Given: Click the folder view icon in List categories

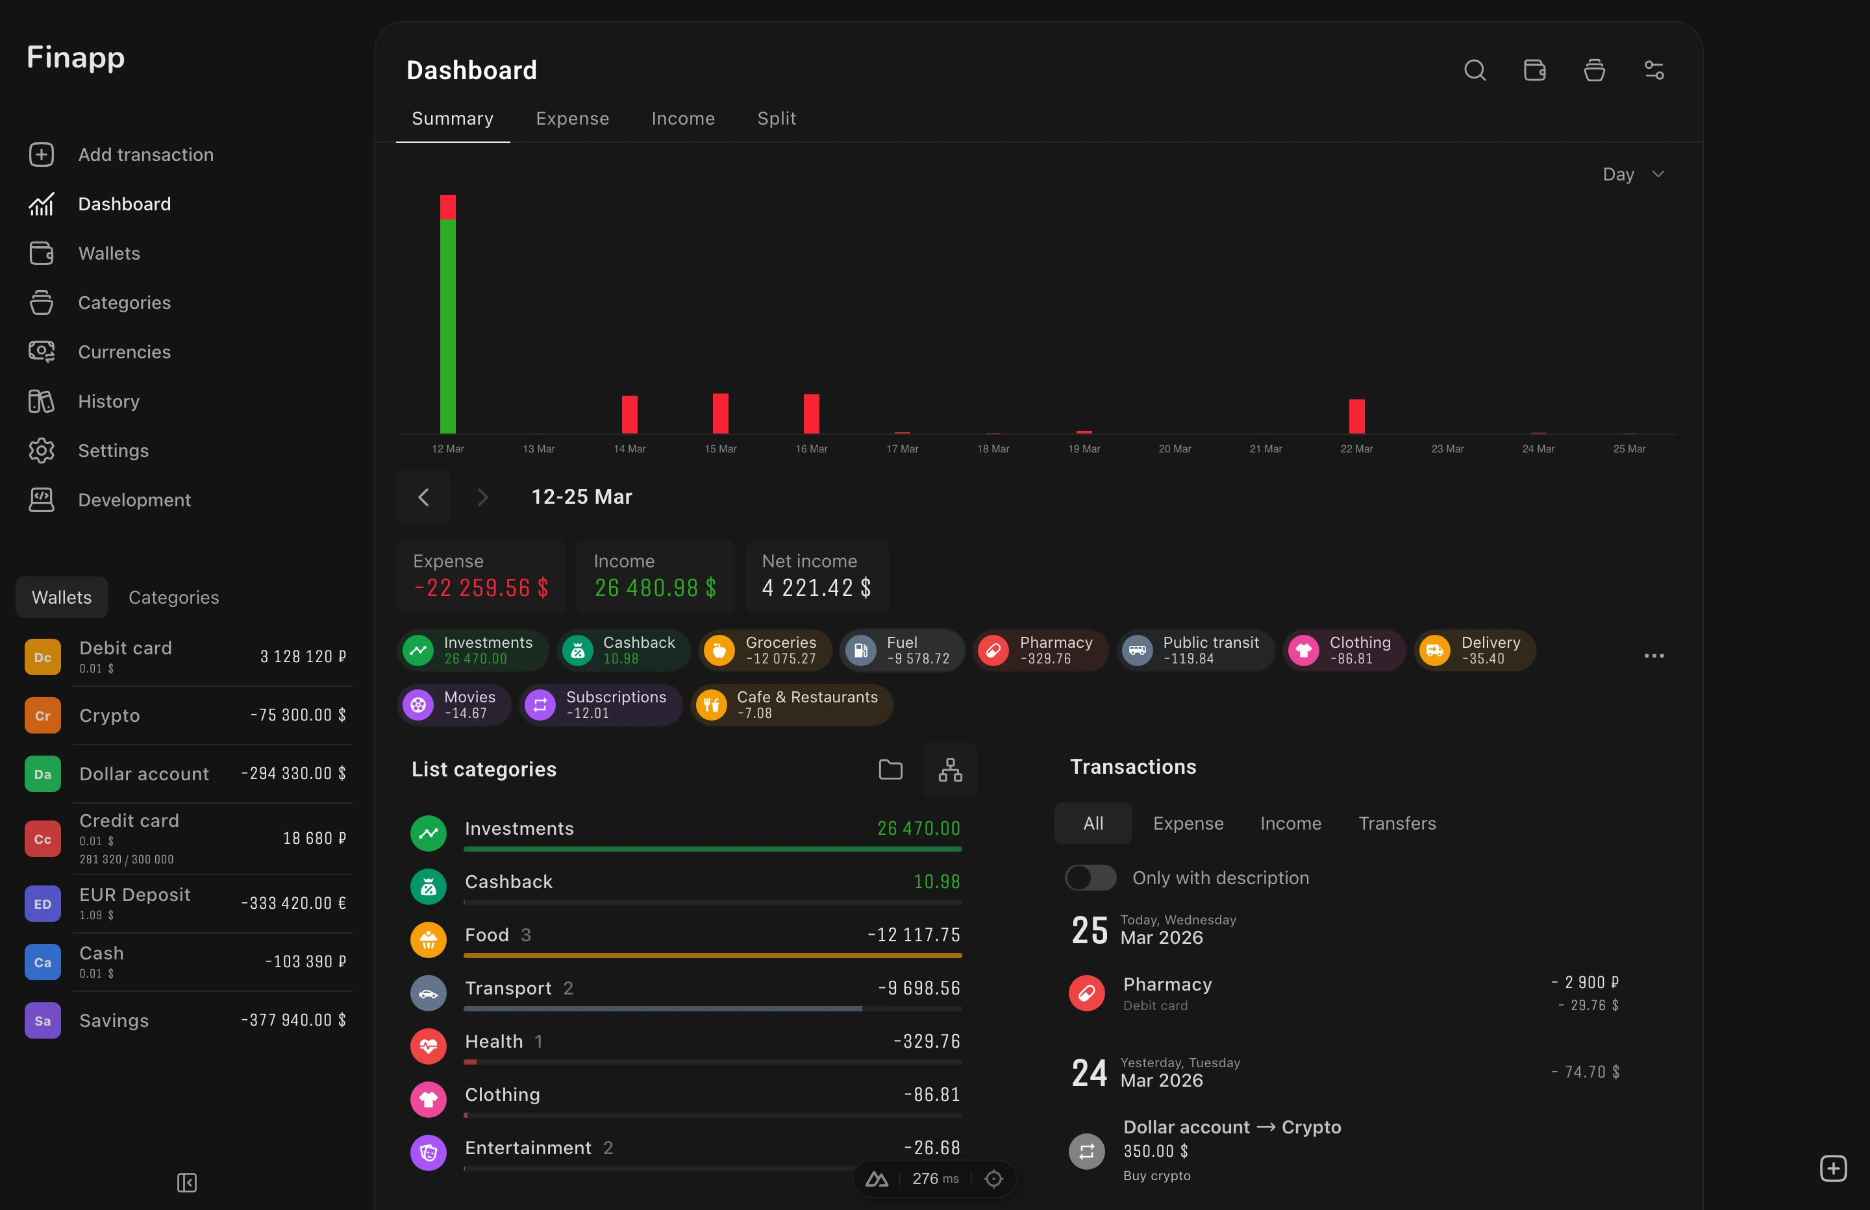Looking at the screenshot, I should coord(890,769).
